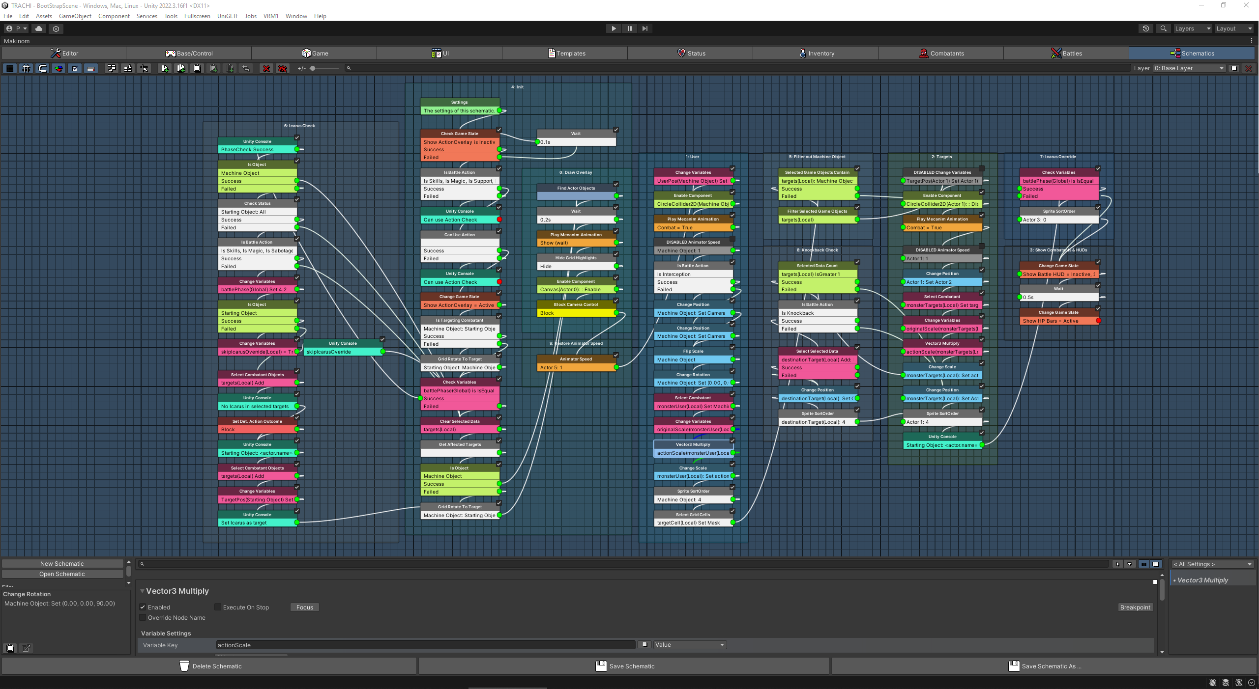The width and height of the screenshot is (1259, 689).
Task: Toggle the grid display icon
Action: (x=26, y=68)
